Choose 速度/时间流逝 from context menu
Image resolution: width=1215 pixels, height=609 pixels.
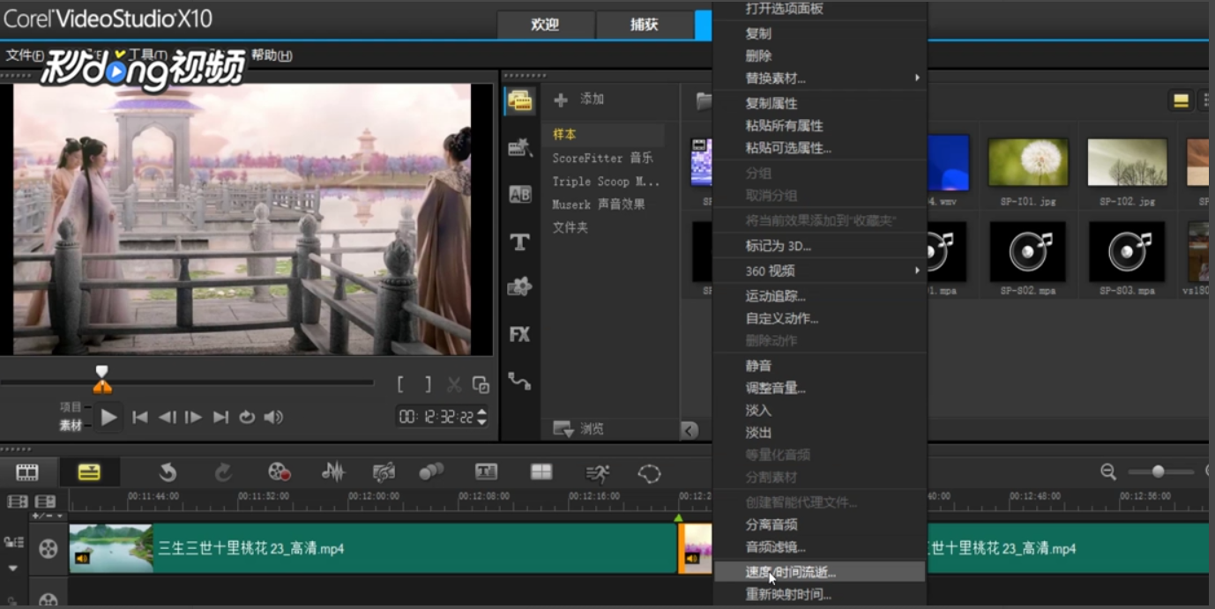(820, 573)
